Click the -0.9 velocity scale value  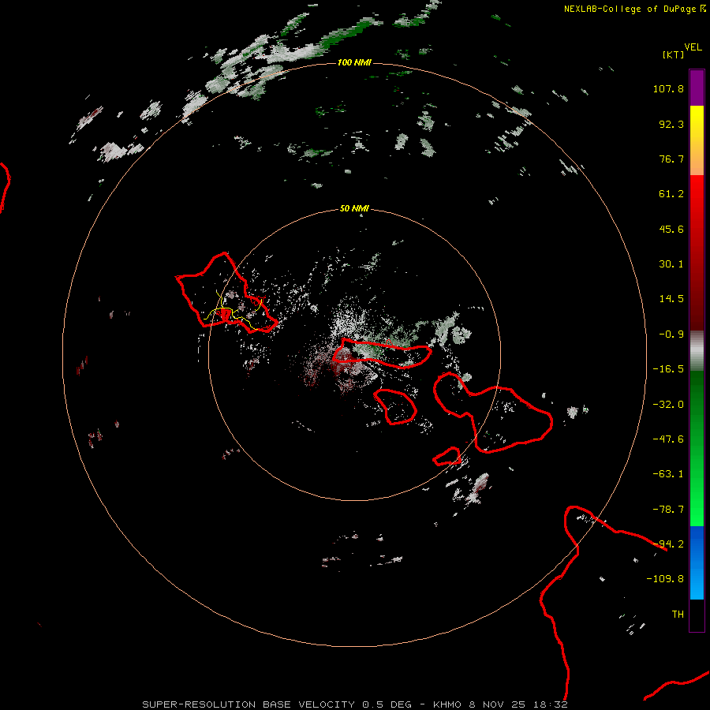pos(671,334)
